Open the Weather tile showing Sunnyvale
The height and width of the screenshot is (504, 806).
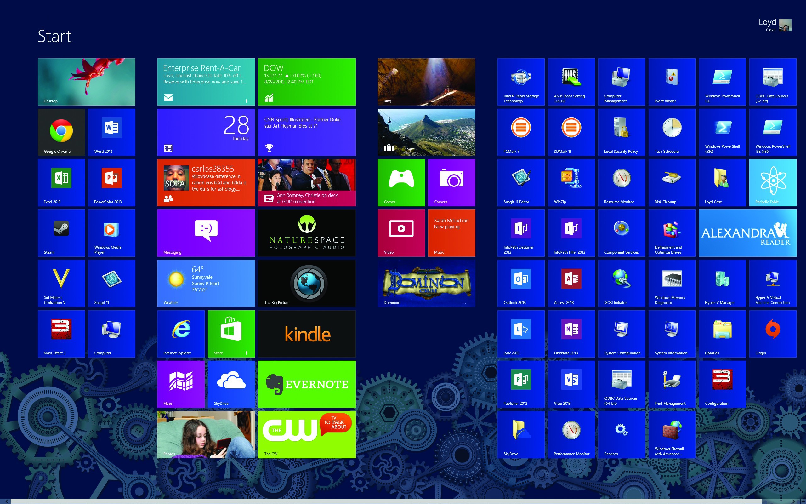point(206,283)
